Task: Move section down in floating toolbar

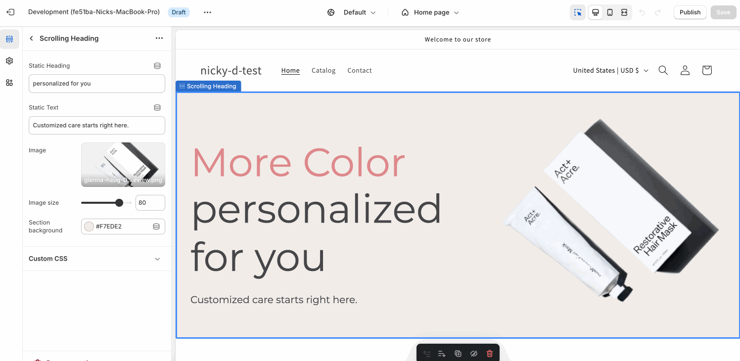Action: pyautogui.click(x=442, y=354)
